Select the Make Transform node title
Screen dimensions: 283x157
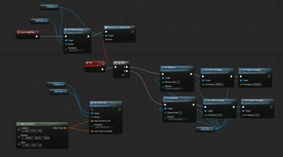pyautogui.click(x=27, y=124)
